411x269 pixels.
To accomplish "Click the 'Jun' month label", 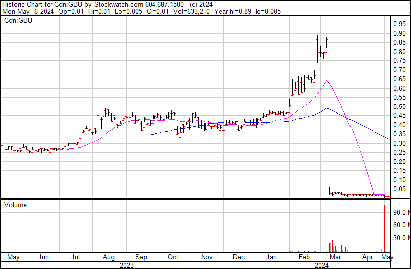I will pyautogui.click(x=43, y=257).
